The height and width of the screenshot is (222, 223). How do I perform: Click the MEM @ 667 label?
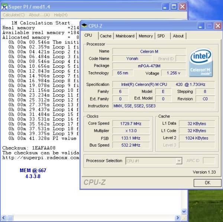click(x=33, y=170)
